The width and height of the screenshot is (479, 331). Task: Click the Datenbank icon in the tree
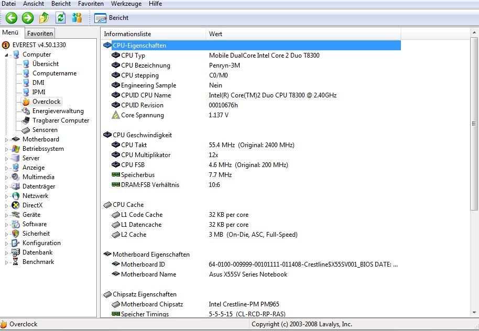[16, 252]
